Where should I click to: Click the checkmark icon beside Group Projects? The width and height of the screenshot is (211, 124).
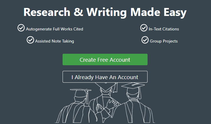145,40
